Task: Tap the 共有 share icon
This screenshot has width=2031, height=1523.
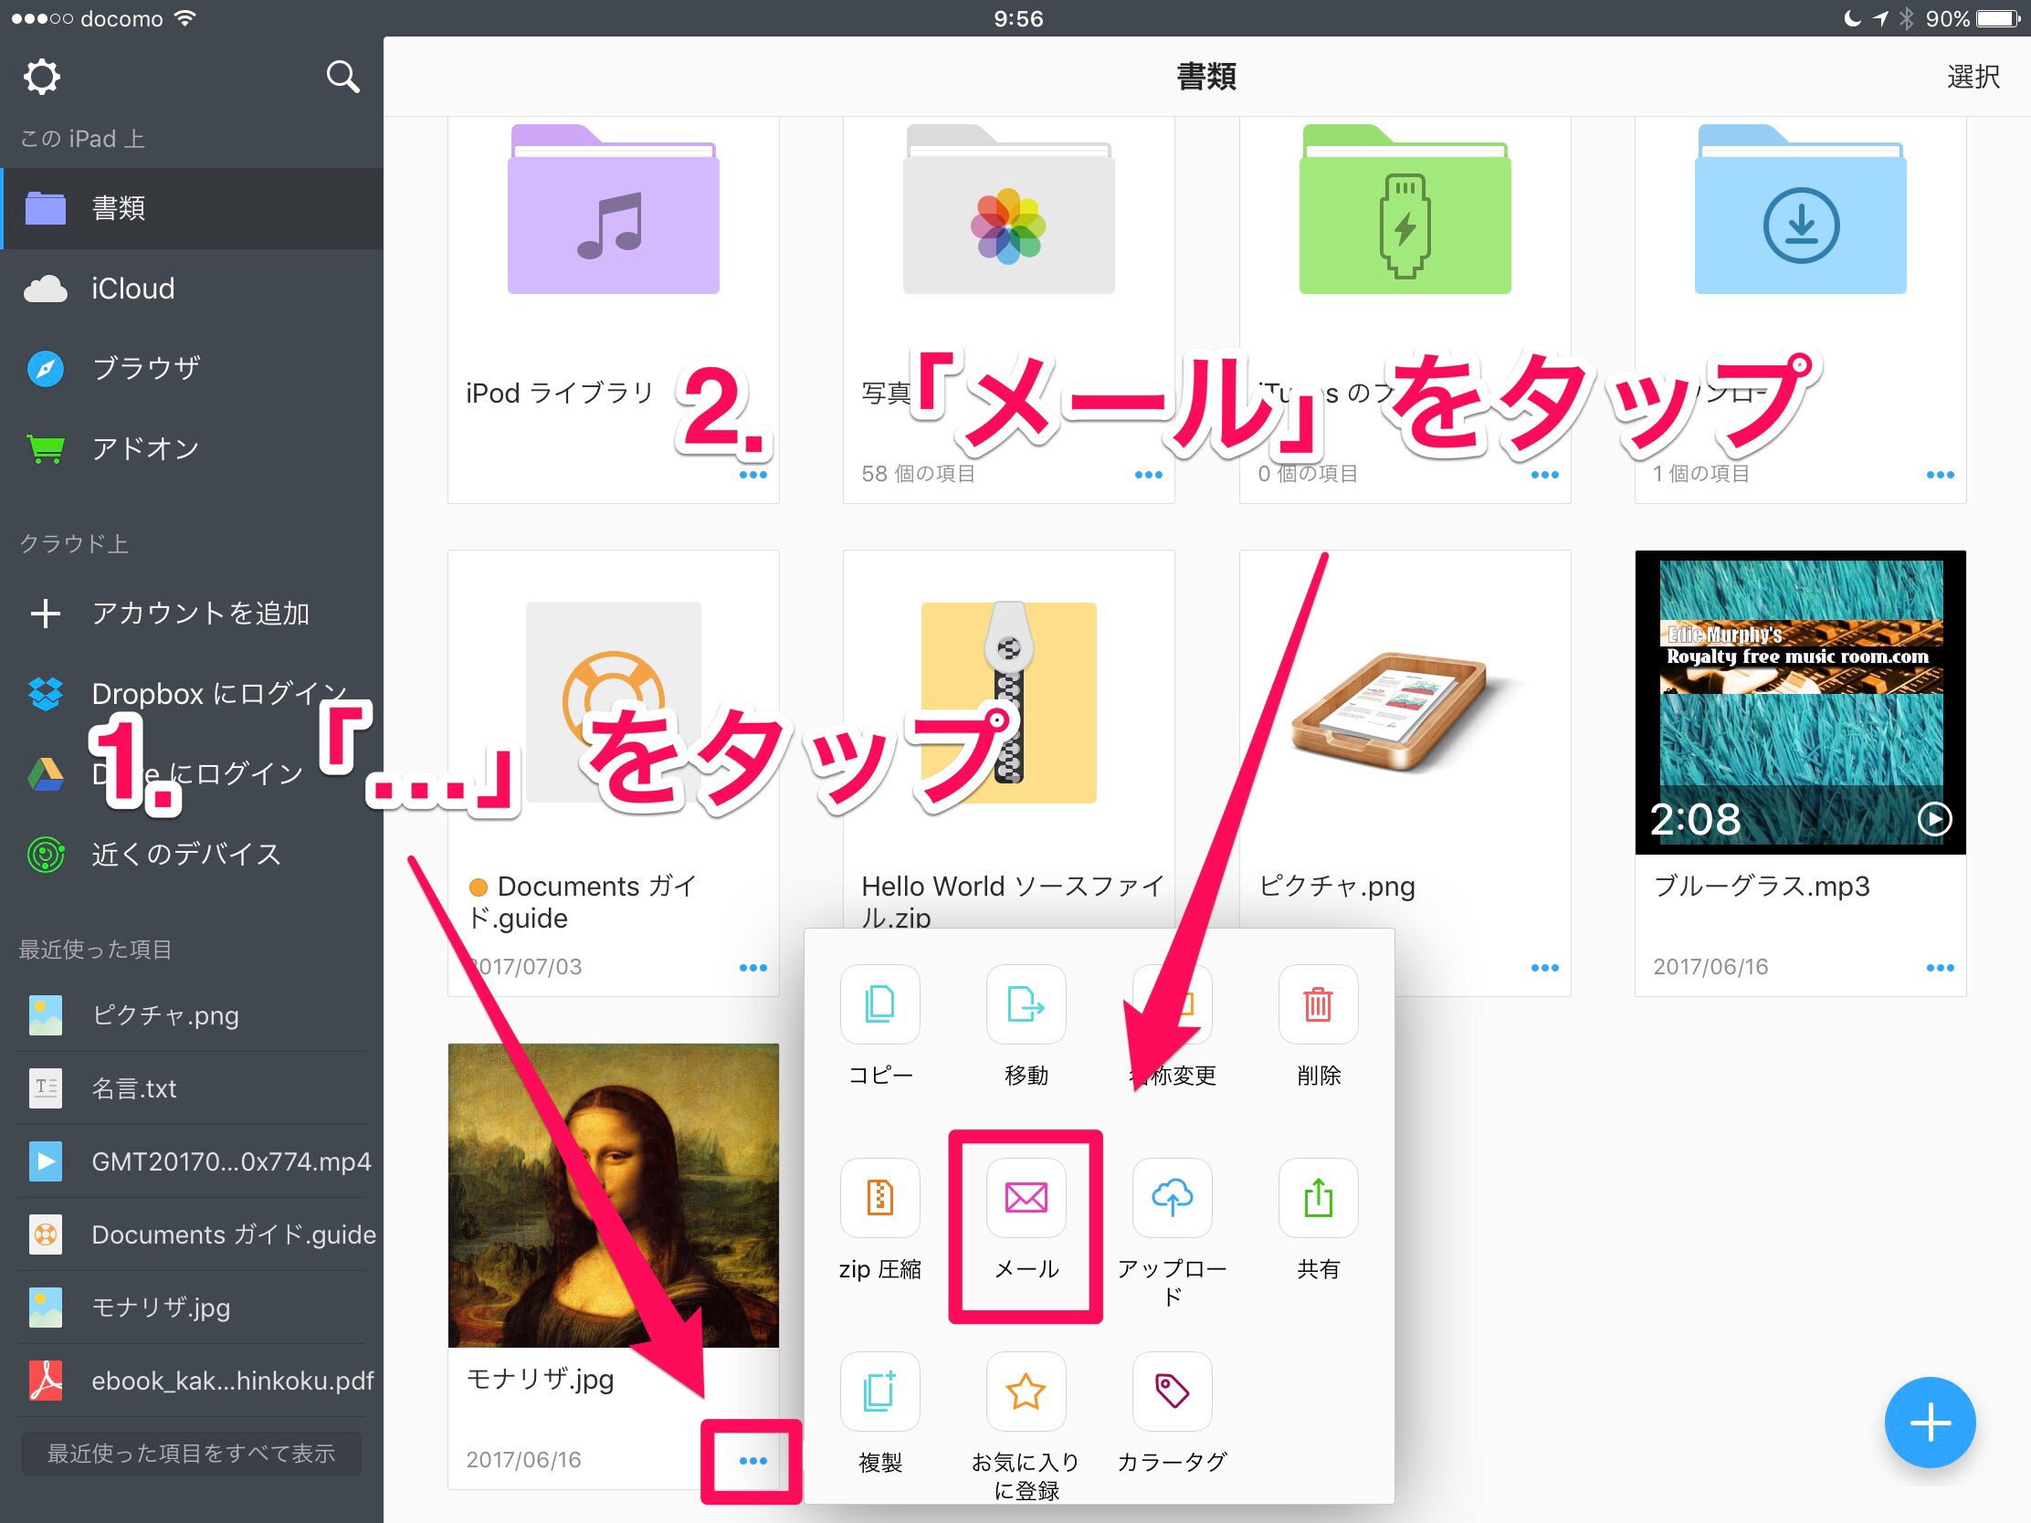Action: pos(1318,1197)
